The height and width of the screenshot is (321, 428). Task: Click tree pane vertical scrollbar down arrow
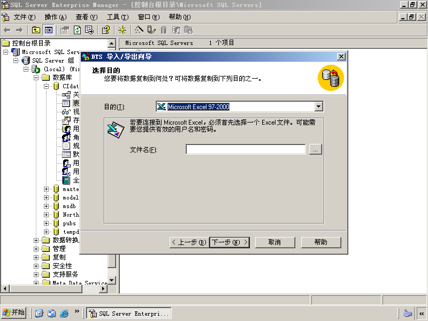pos(112,280)
